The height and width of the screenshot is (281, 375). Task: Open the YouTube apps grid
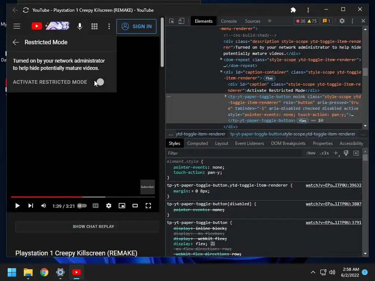click(x=94, y=26)
